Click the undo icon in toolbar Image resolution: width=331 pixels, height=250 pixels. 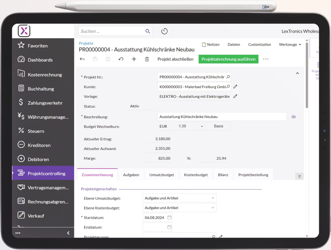pyautogui.click(x=121, y=59)
